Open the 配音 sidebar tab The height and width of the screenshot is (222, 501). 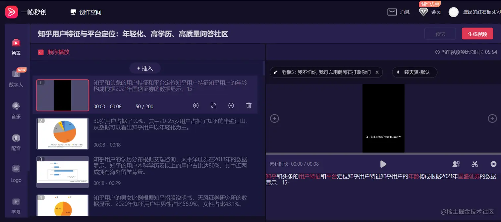point(16,142)
